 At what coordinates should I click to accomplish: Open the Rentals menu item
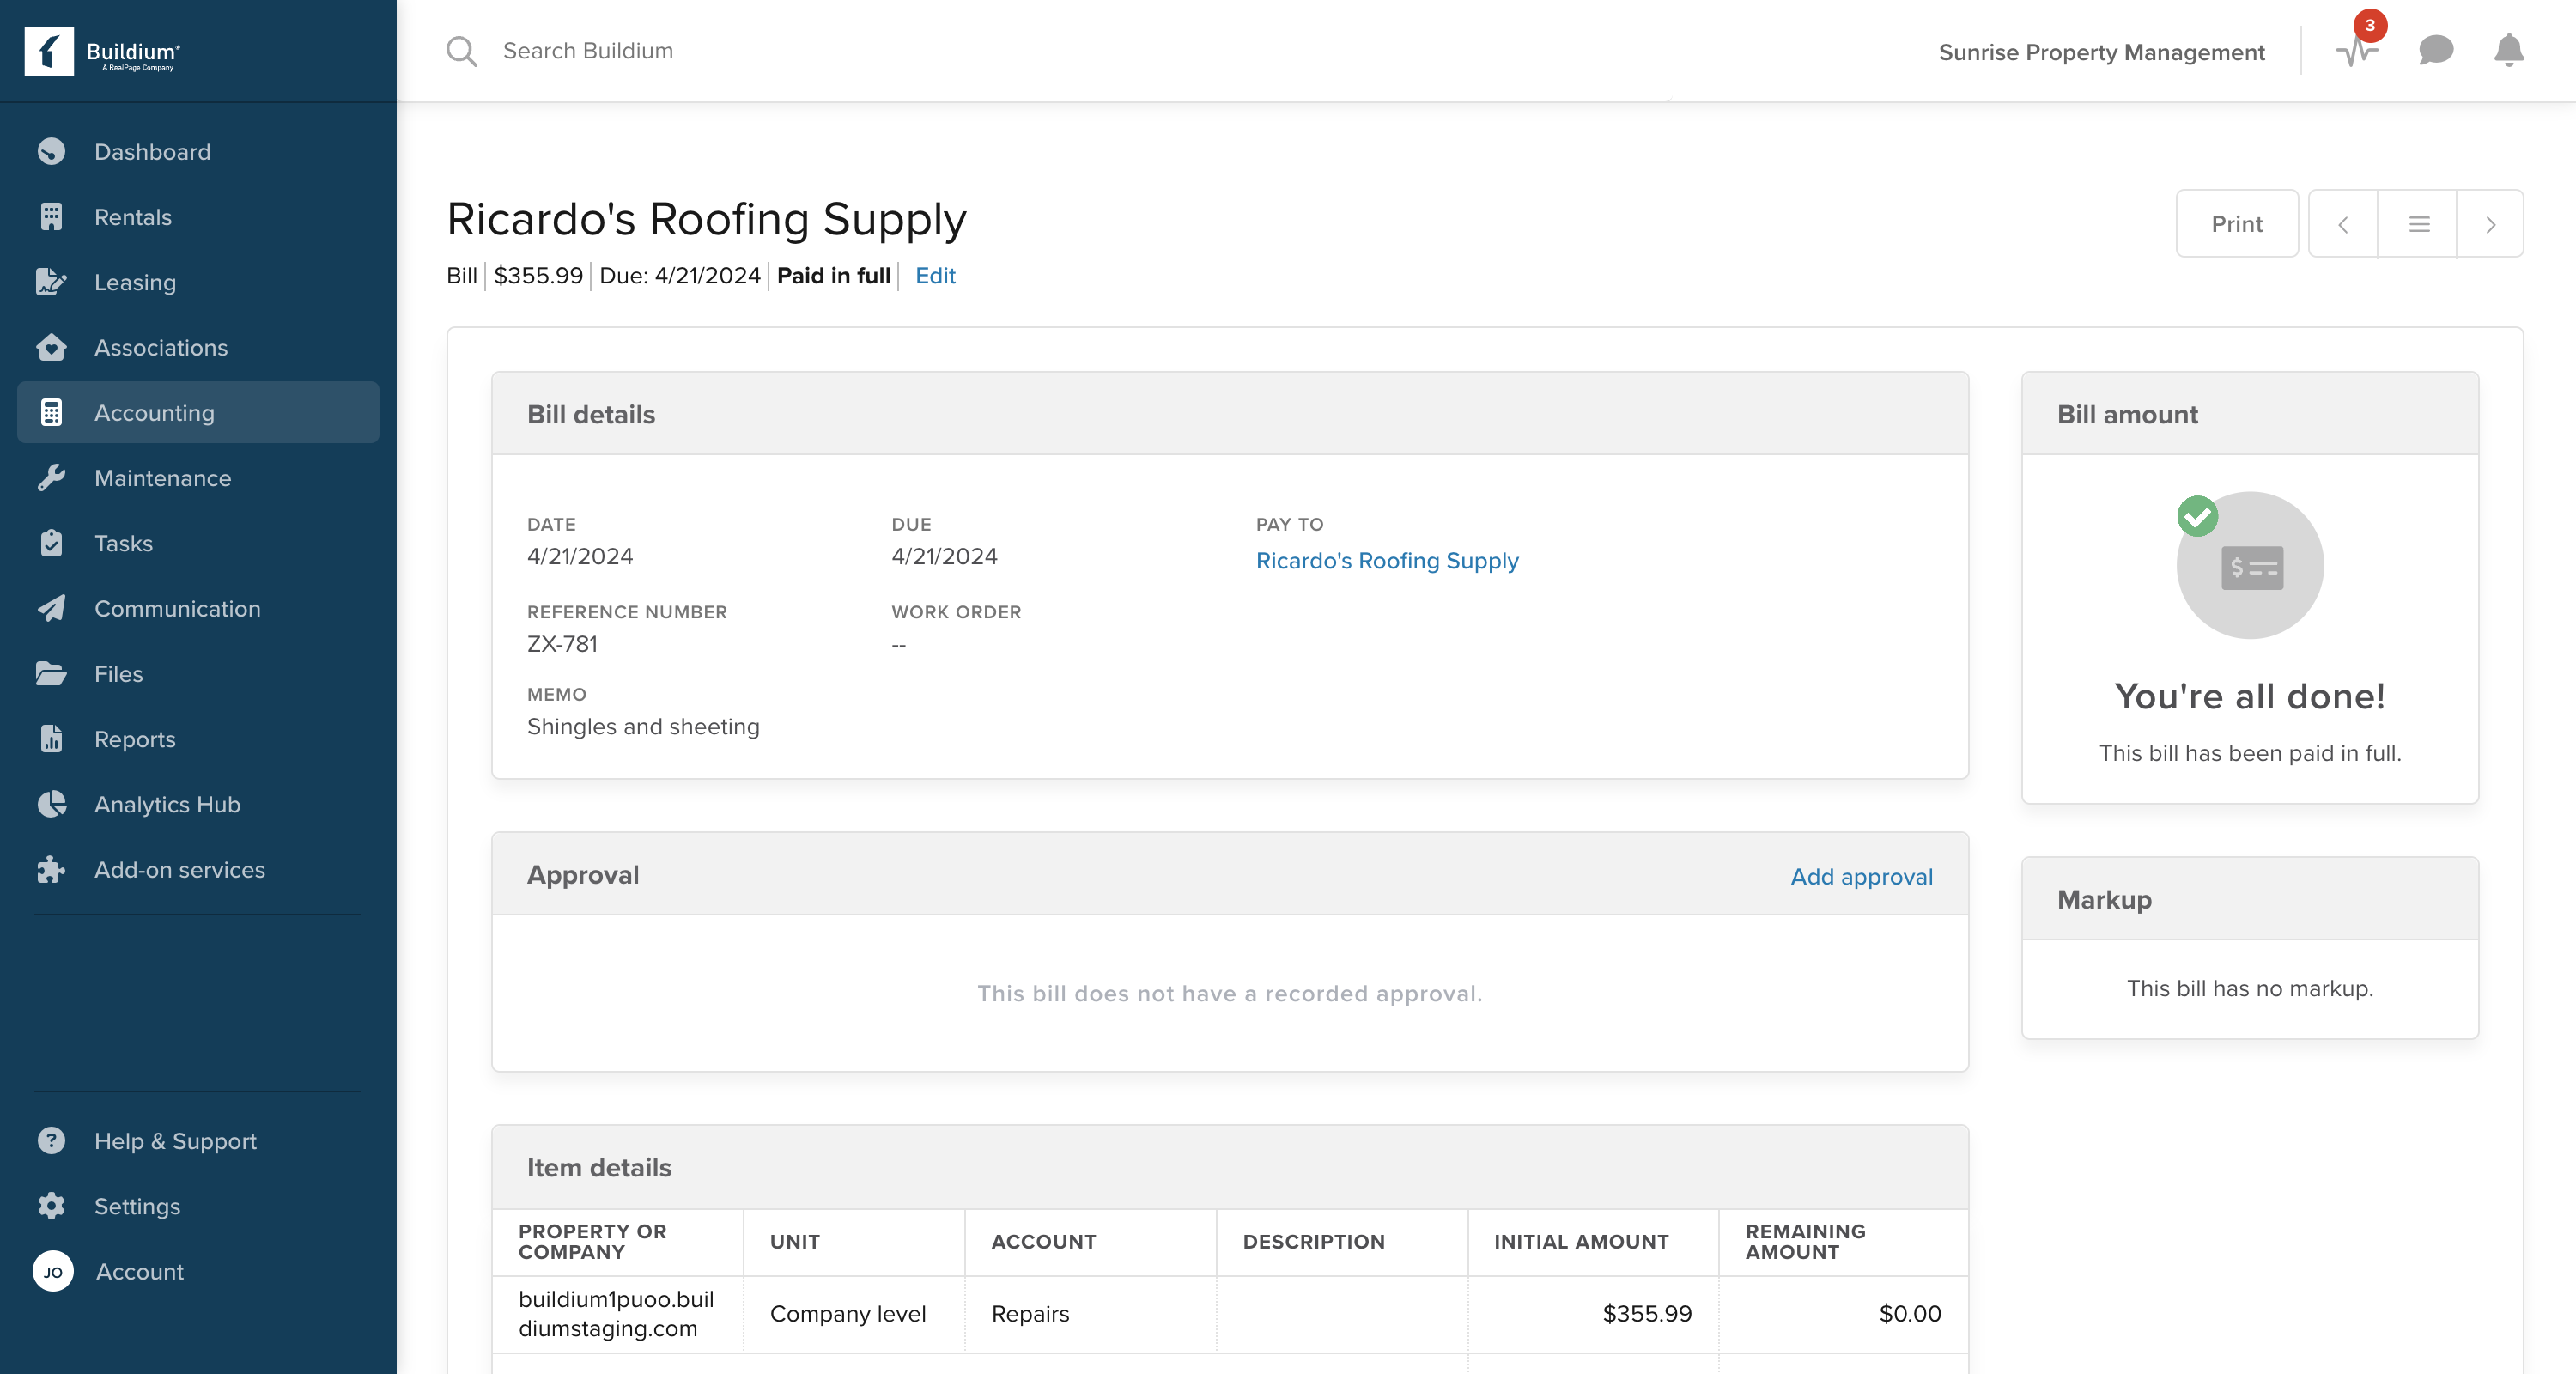tap(198, 217)
